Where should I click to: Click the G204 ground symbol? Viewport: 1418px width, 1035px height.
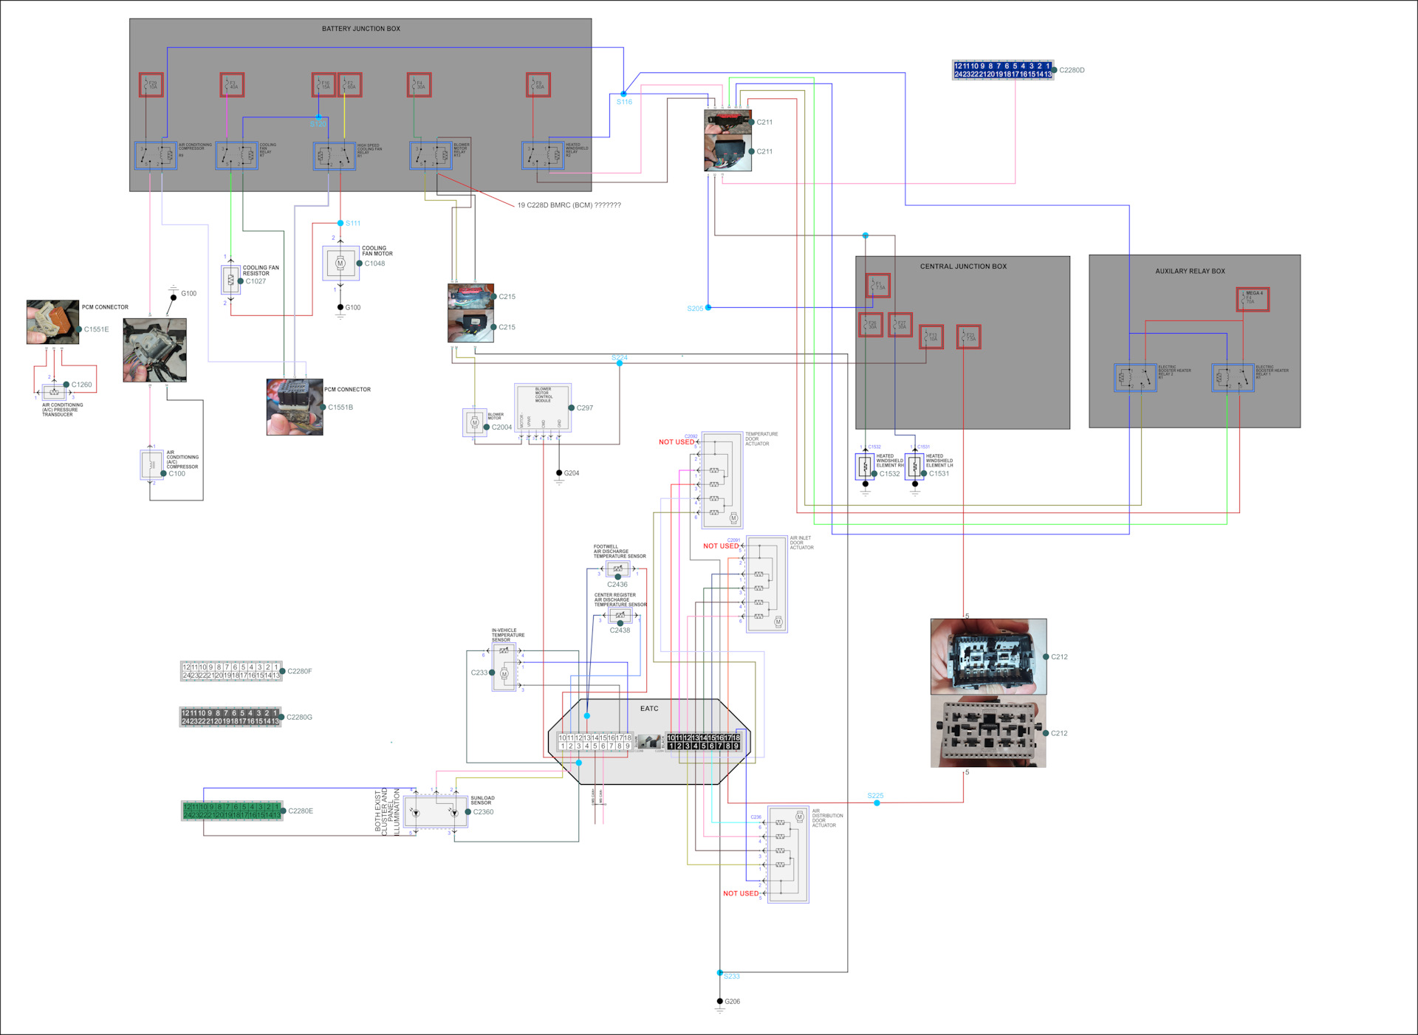tap(559, 478)
